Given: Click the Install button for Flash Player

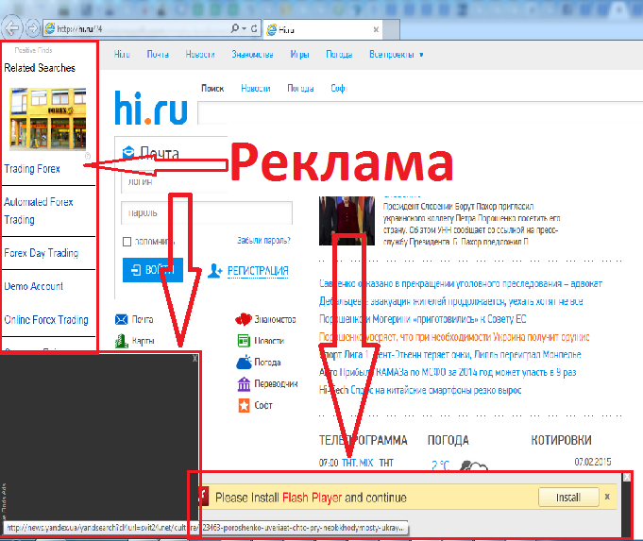Looking at the screenshot, I should (567, 497).
